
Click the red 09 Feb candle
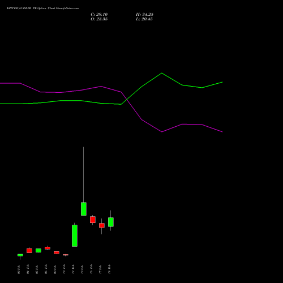57,252
